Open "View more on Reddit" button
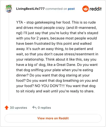This screenshot has width=106, height=127. 53,118
